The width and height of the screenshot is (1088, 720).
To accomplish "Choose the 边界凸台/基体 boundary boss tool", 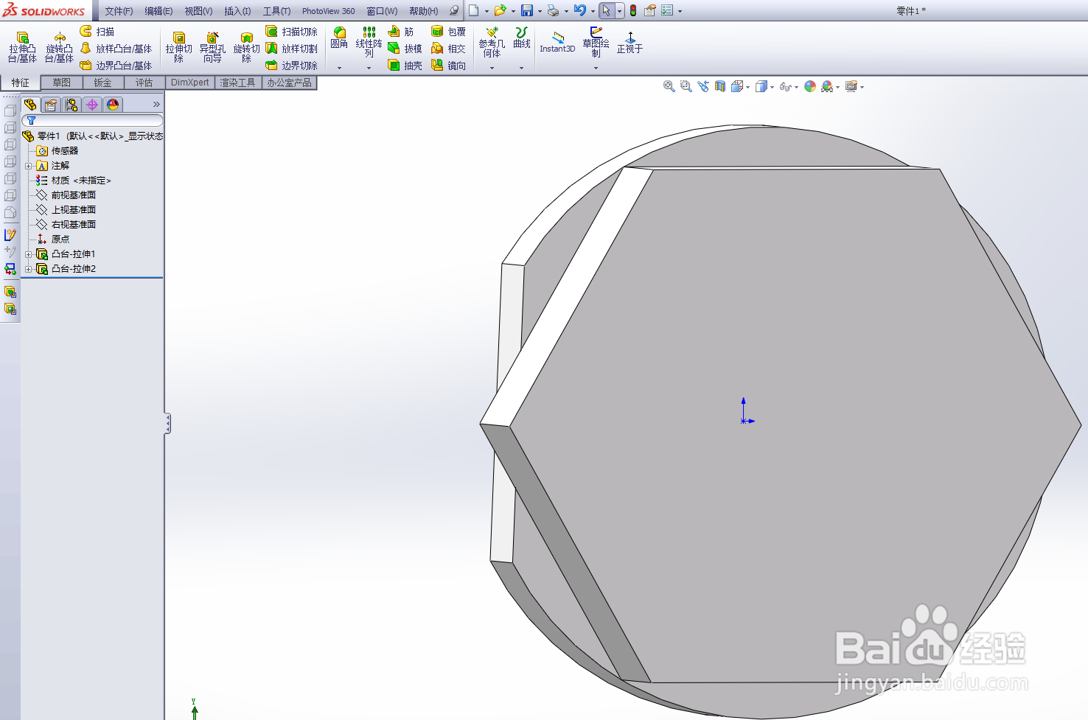I will pos(116,66).
